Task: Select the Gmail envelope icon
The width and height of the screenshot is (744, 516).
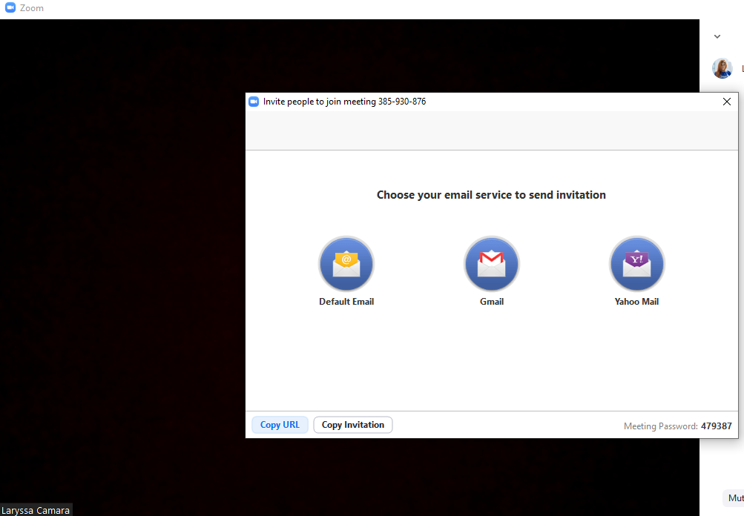Action: click(492, 264)
